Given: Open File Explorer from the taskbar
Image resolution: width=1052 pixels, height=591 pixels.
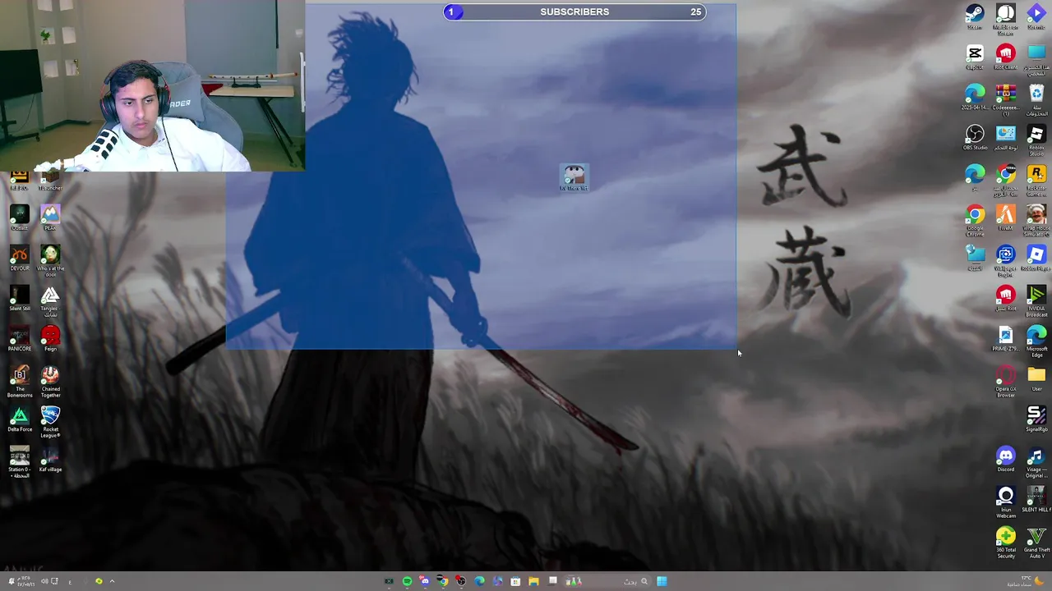Looking at the screenshot, I should point(533,581).
